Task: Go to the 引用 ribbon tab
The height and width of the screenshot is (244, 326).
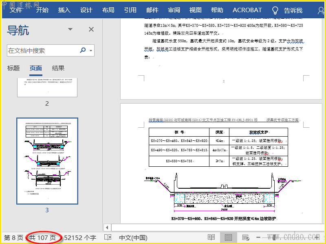Action: tap(130, 10)
